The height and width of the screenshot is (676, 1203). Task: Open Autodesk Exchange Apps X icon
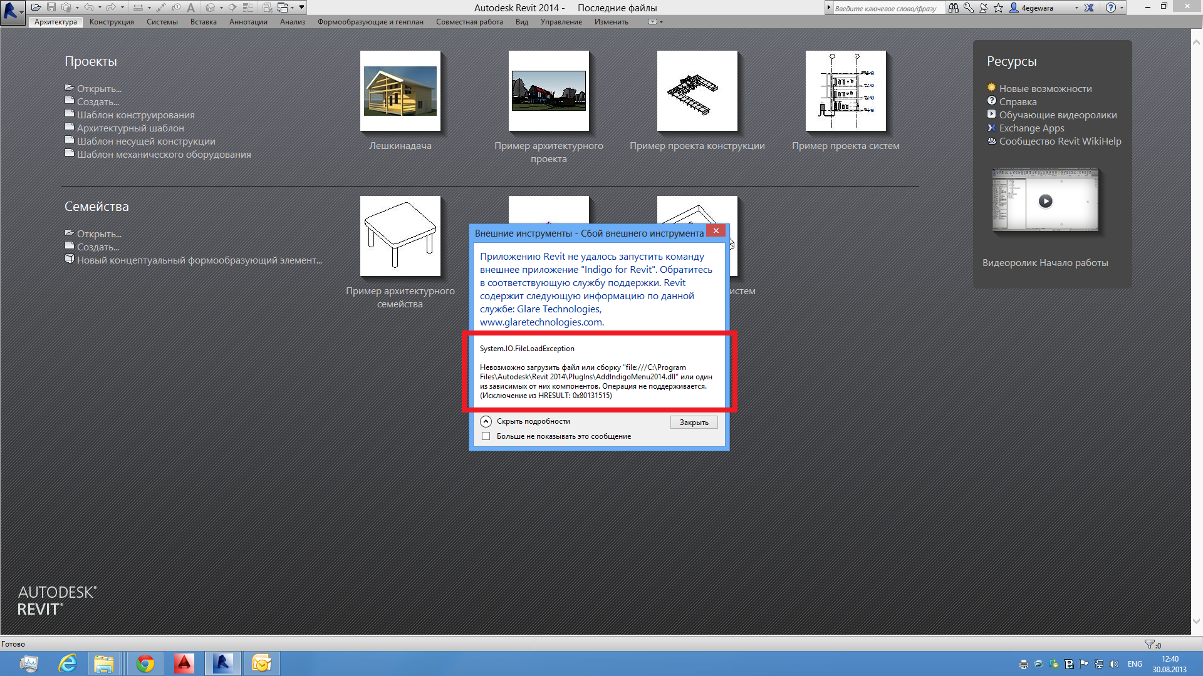pyautogui.click(x=1089, y=8)
